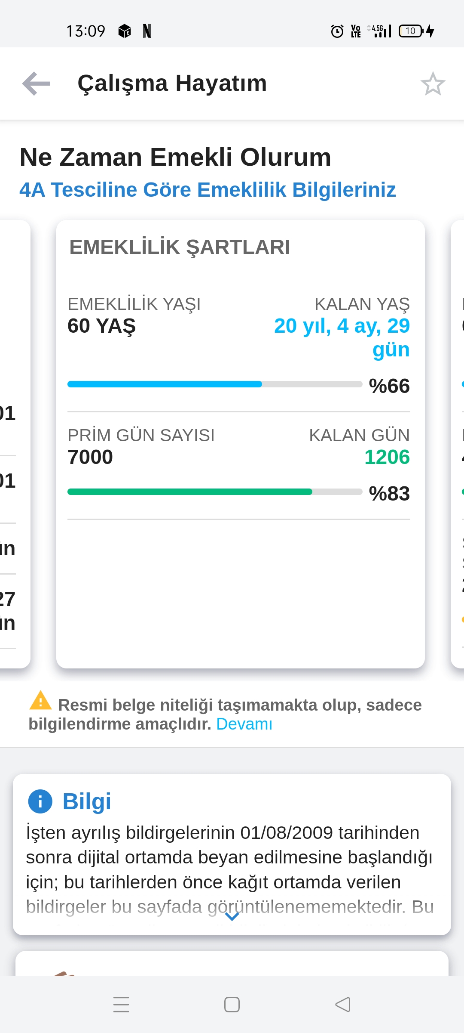Tap the battery indicator in status bar
The width and height of the screenshot is (464, 1033).
click(411, 31)
